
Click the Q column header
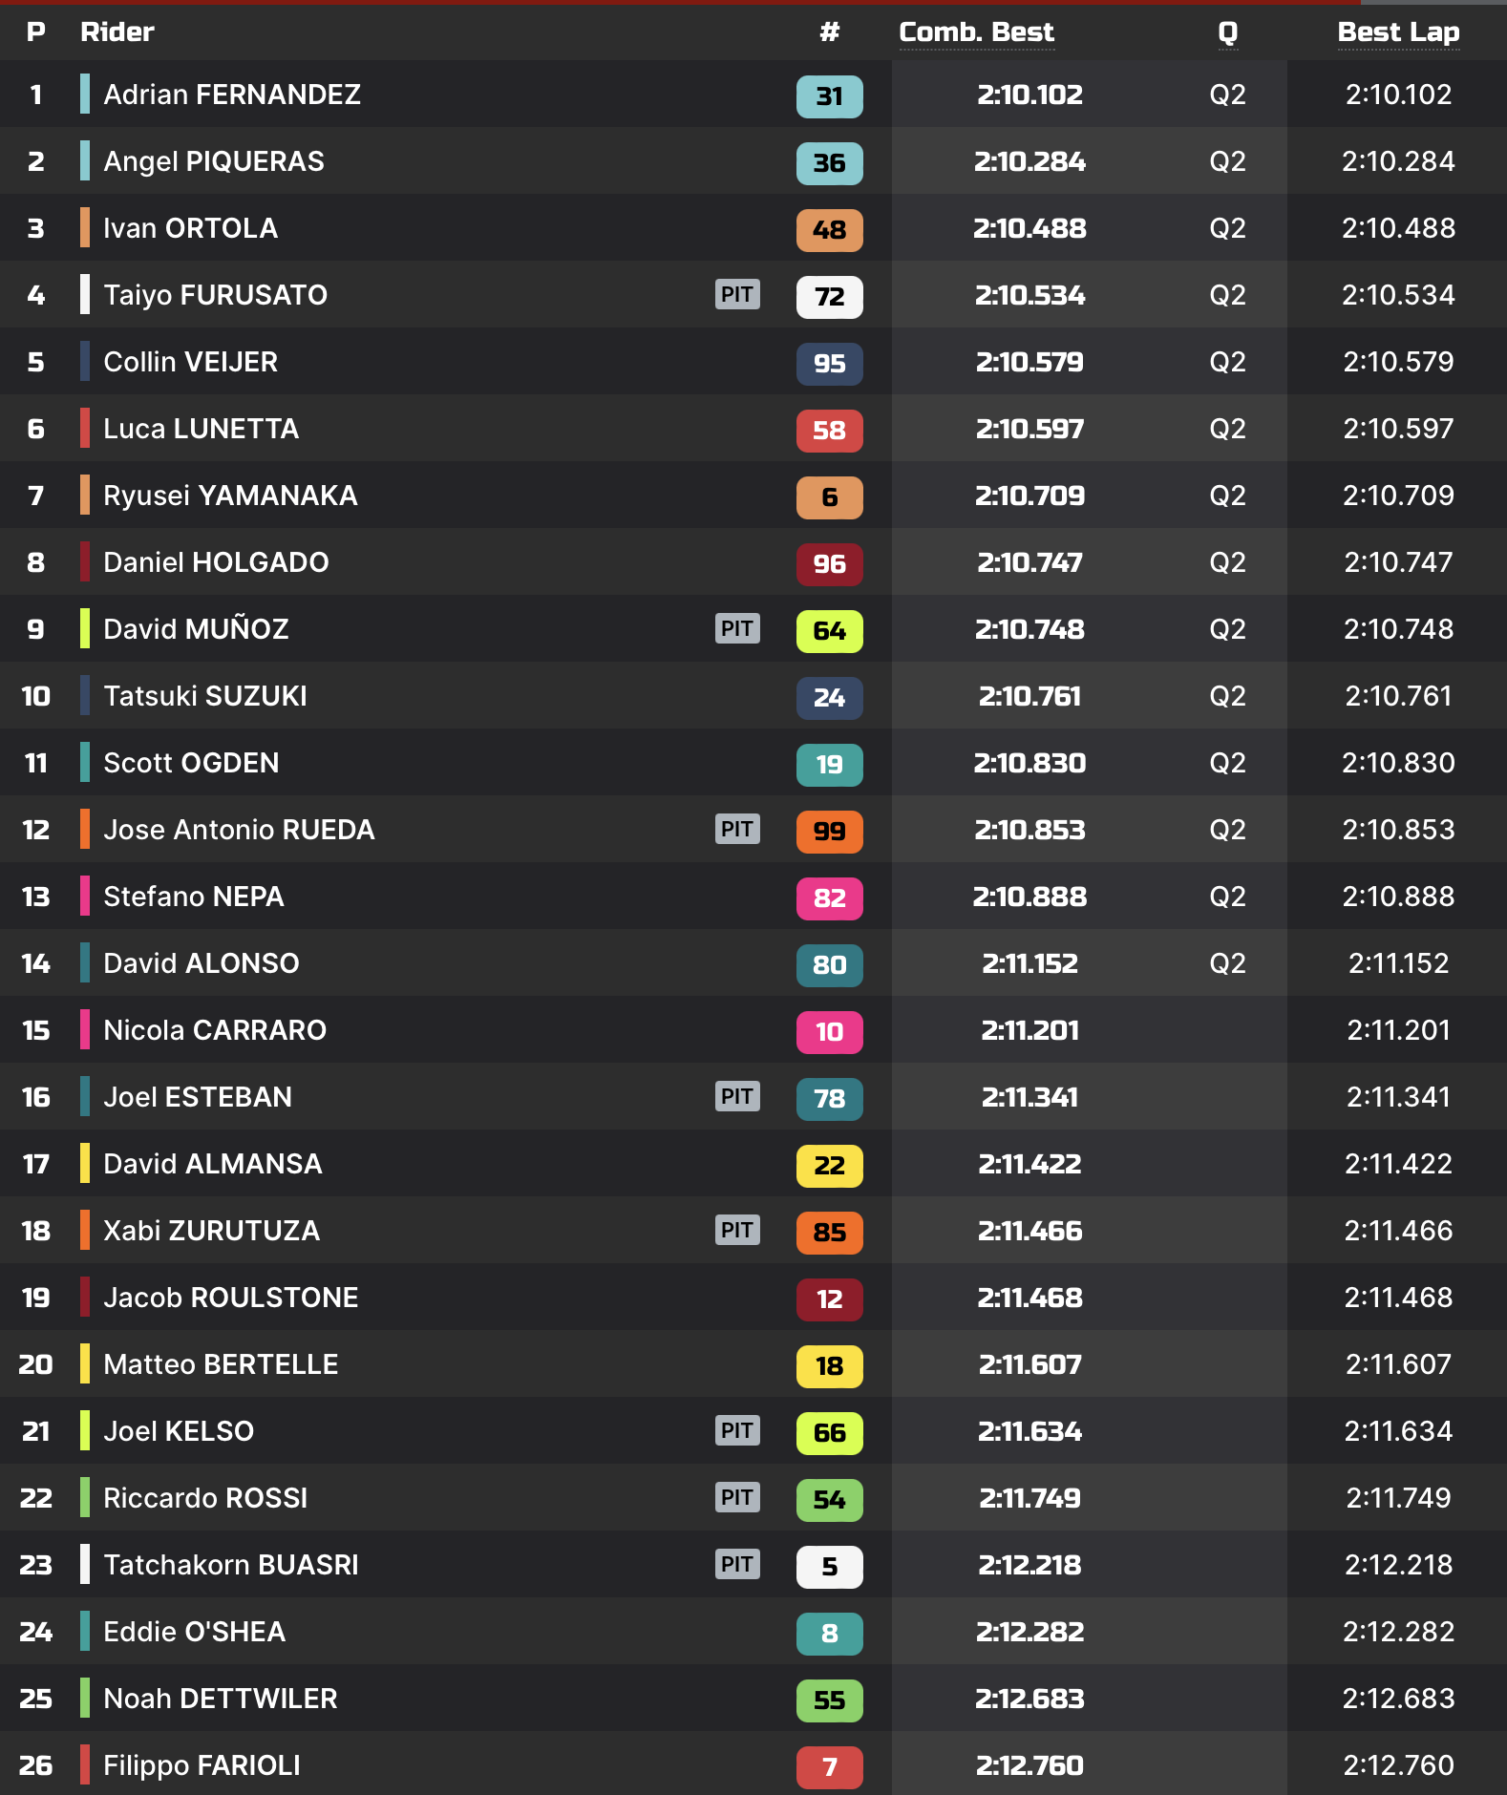coord(1227,32)
